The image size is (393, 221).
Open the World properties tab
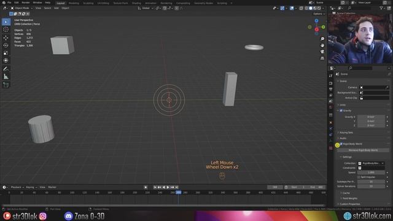[331, 107]
